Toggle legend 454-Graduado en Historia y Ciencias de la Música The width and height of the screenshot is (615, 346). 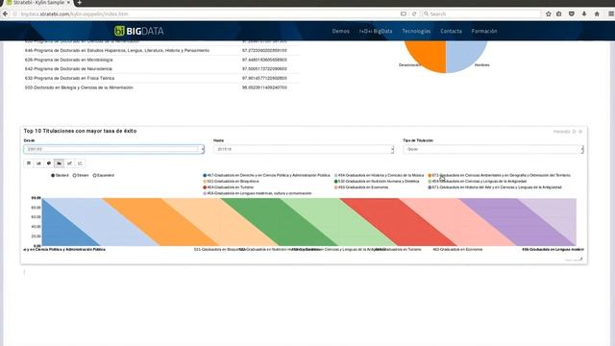379,175
